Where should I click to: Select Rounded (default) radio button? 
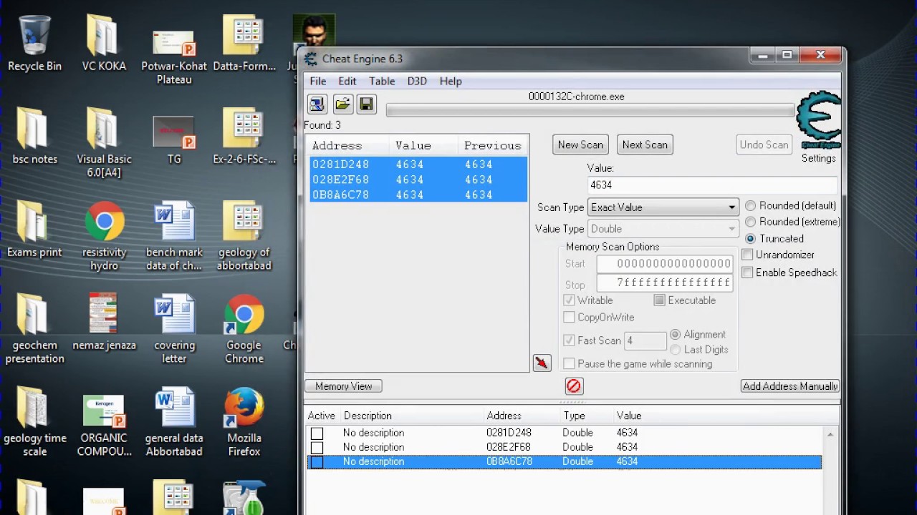tap(750, 206)
